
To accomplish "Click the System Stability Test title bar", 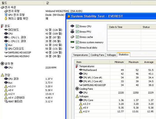I will [x=111, y=16].
